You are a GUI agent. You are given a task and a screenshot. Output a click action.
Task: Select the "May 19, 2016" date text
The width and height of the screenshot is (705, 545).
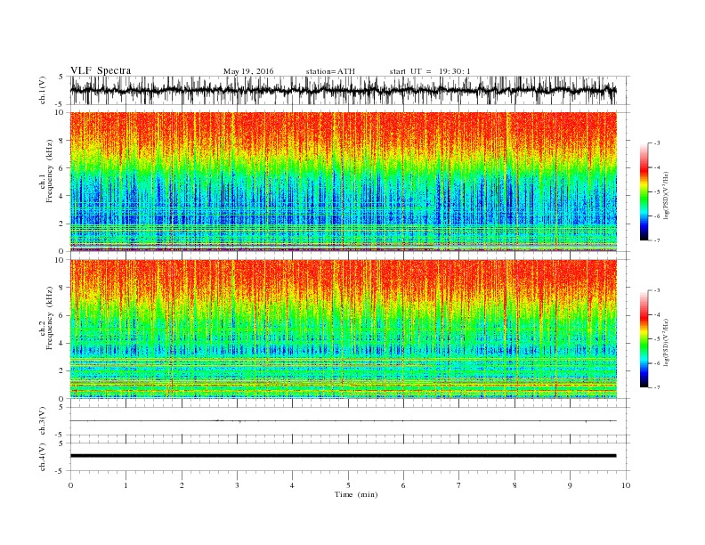tap(248, 71)
